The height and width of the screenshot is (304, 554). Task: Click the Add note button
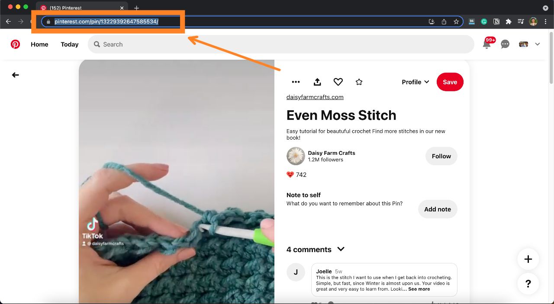click(x=437, y=209)
